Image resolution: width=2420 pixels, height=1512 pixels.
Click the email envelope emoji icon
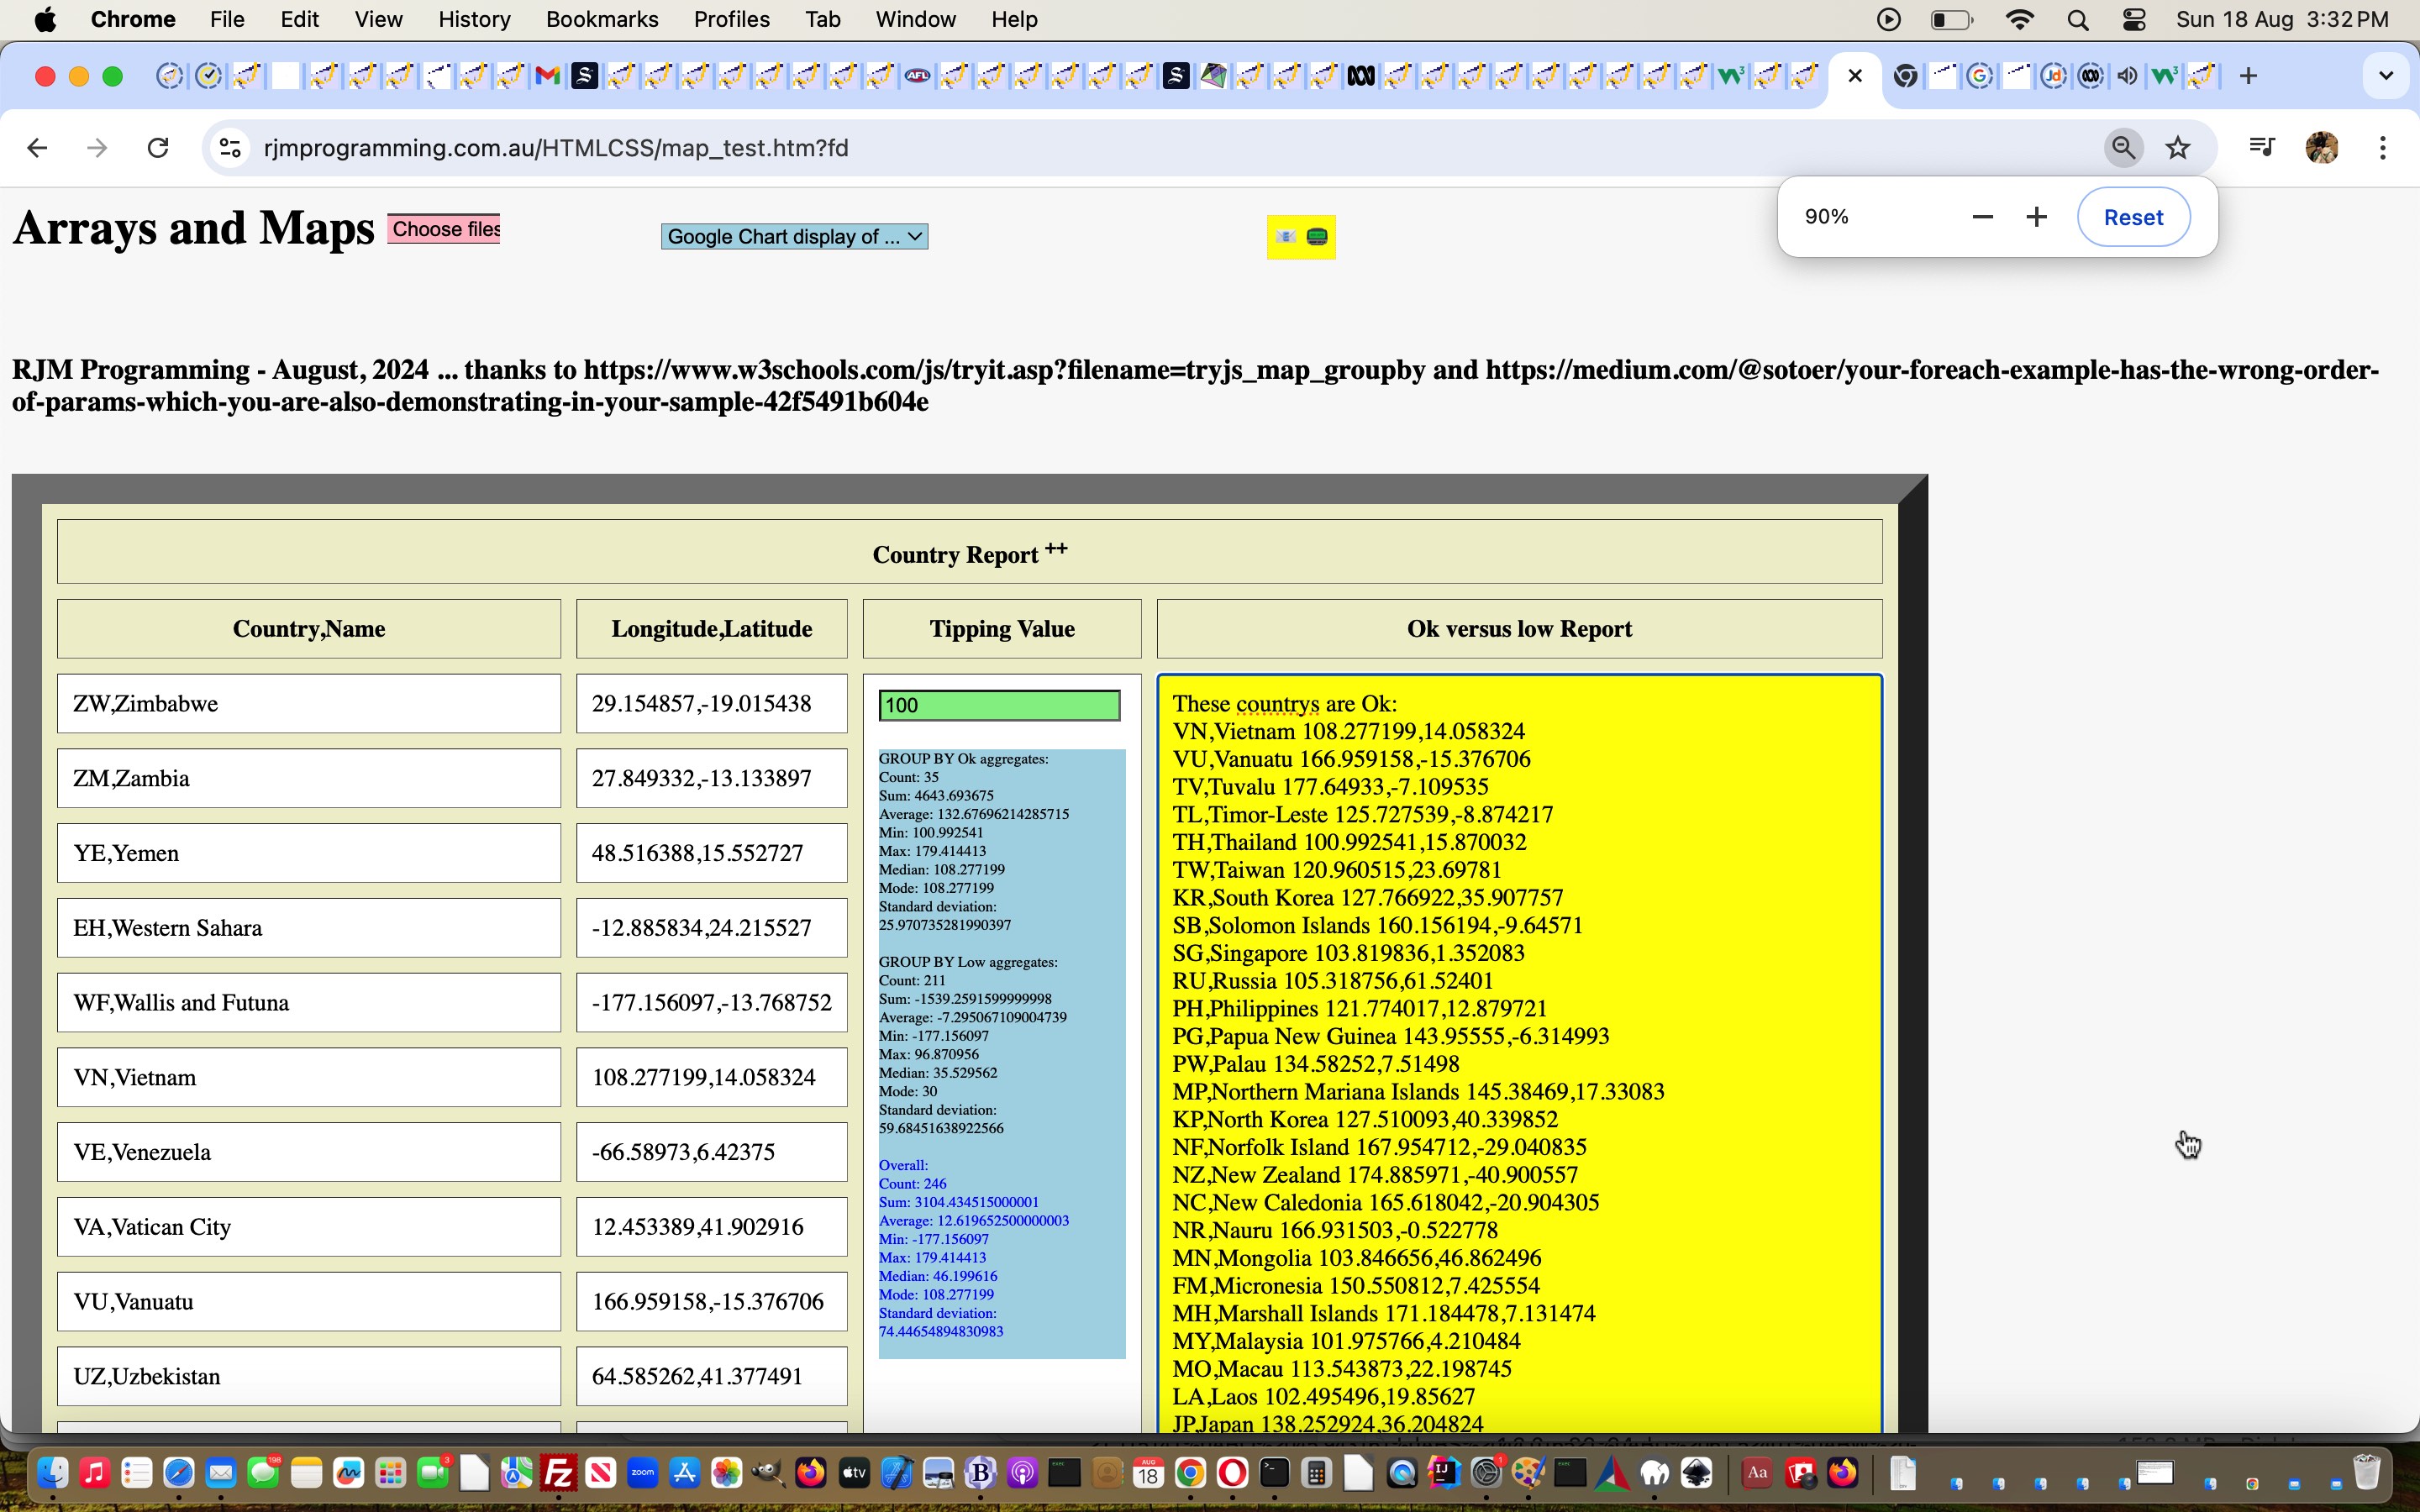tap(1286, 237)
